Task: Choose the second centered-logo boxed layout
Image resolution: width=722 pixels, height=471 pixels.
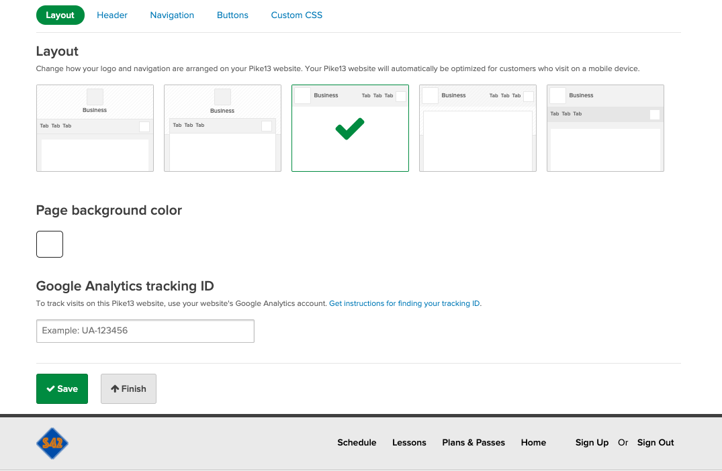Action: (222, 128)
